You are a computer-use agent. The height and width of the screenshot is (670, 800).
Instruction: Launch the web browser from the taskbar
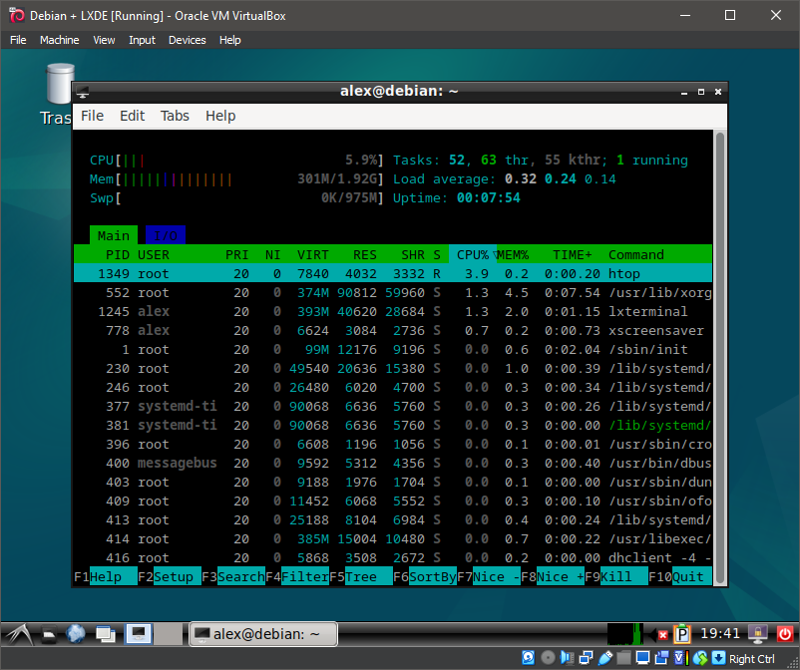[x=75, y=633]
